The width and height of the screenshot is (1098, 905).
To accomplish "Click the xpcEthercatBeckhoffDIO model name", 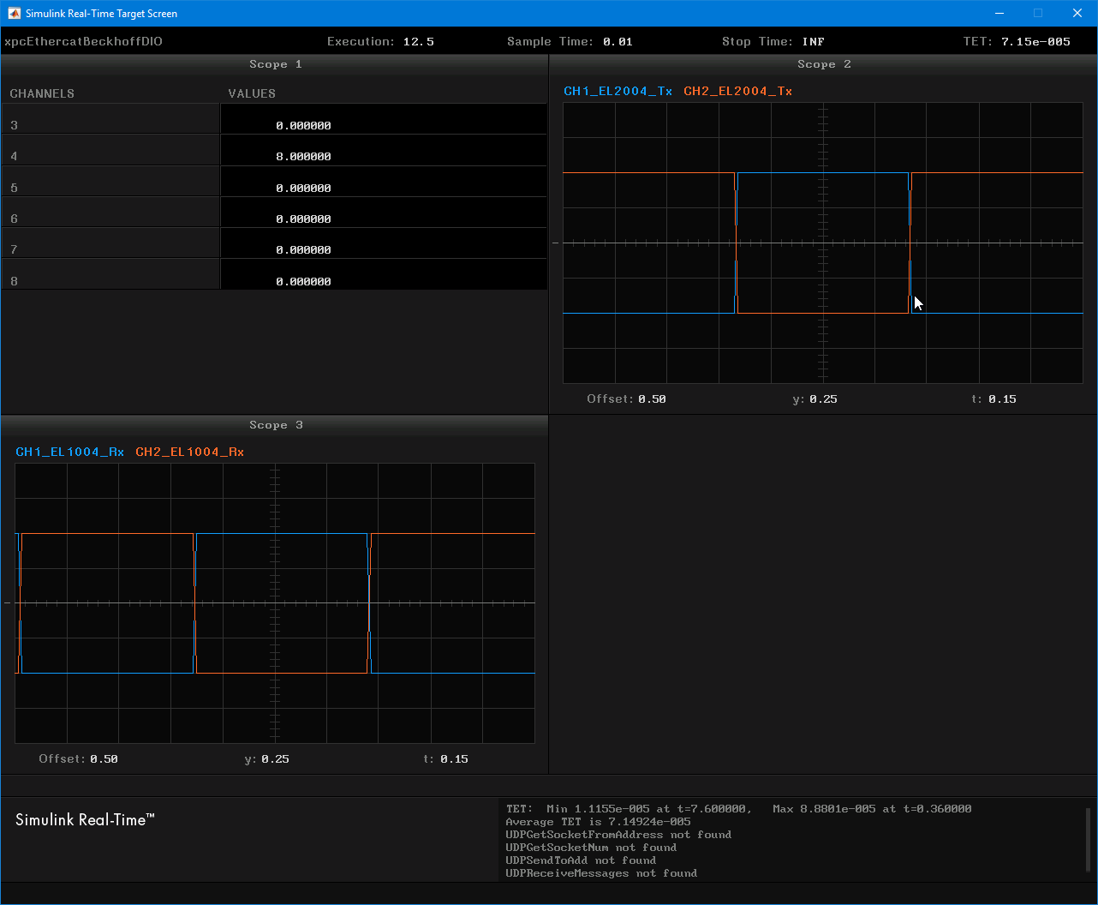I will pos(83,42).
